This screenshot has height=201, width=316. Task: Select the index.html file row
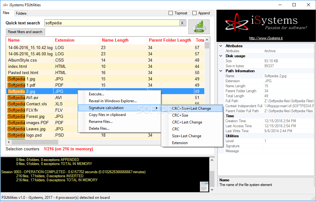105,67
